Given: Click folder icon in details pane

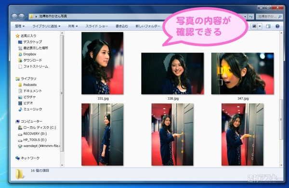Looking at the screenshot, I should tap(20, 174).
